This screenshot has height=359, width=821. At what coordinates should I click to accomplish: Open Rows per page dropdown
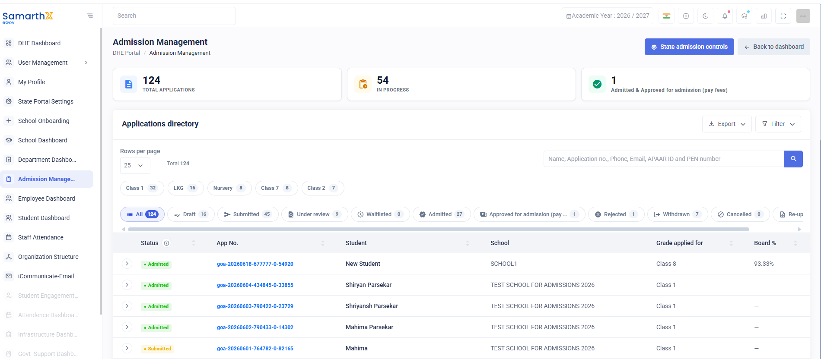135,165
